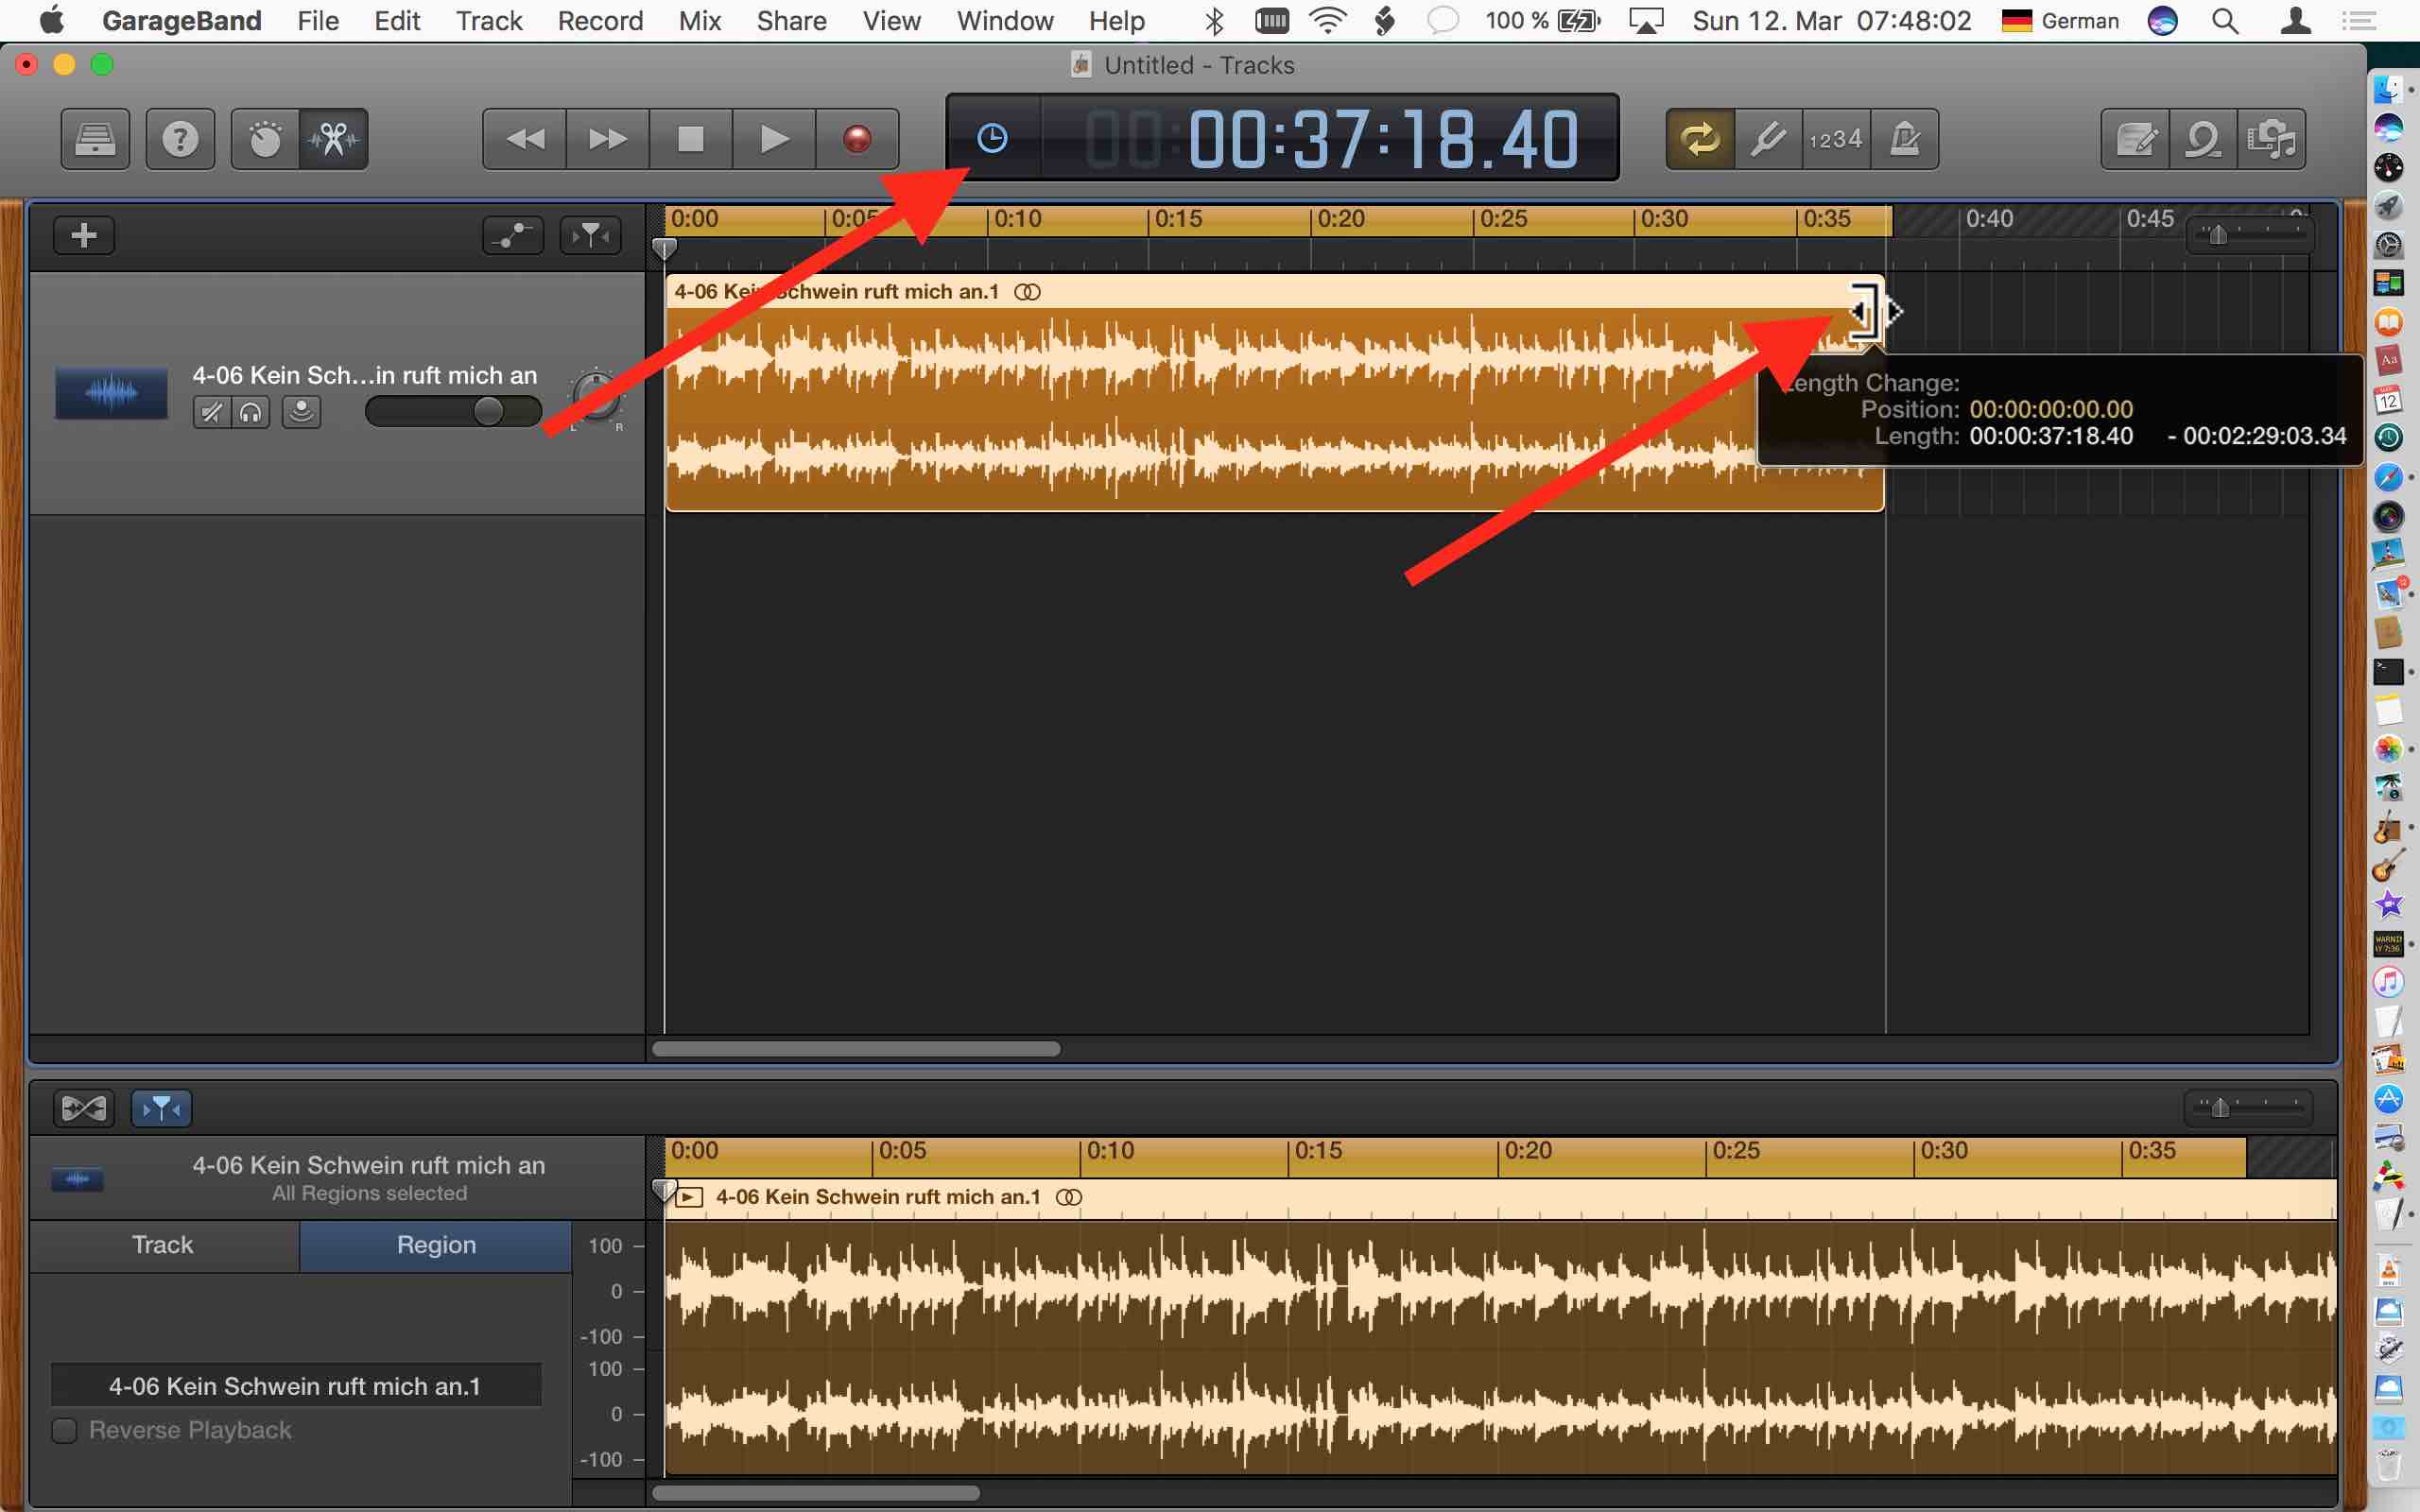
Task: Open the Library panel button
Action: [95, 138]
